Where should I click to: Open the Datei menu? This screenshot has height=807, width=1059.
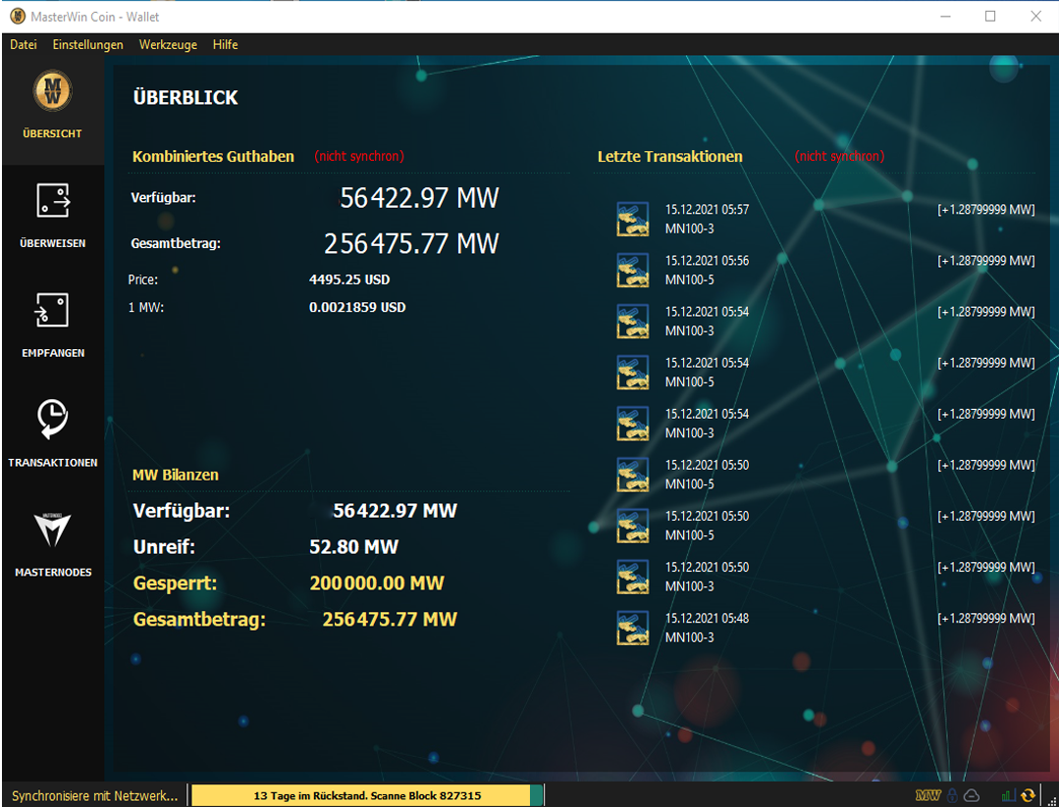coord(24,45)
